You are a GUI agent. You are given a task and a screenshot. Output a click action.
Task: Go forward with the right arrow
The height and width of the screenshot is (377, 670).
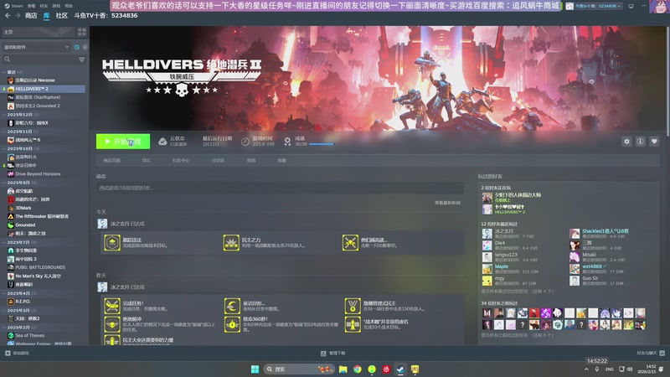coord(18,15)
